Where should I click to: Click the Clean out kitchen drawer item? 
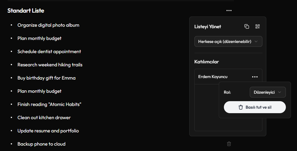44,118
